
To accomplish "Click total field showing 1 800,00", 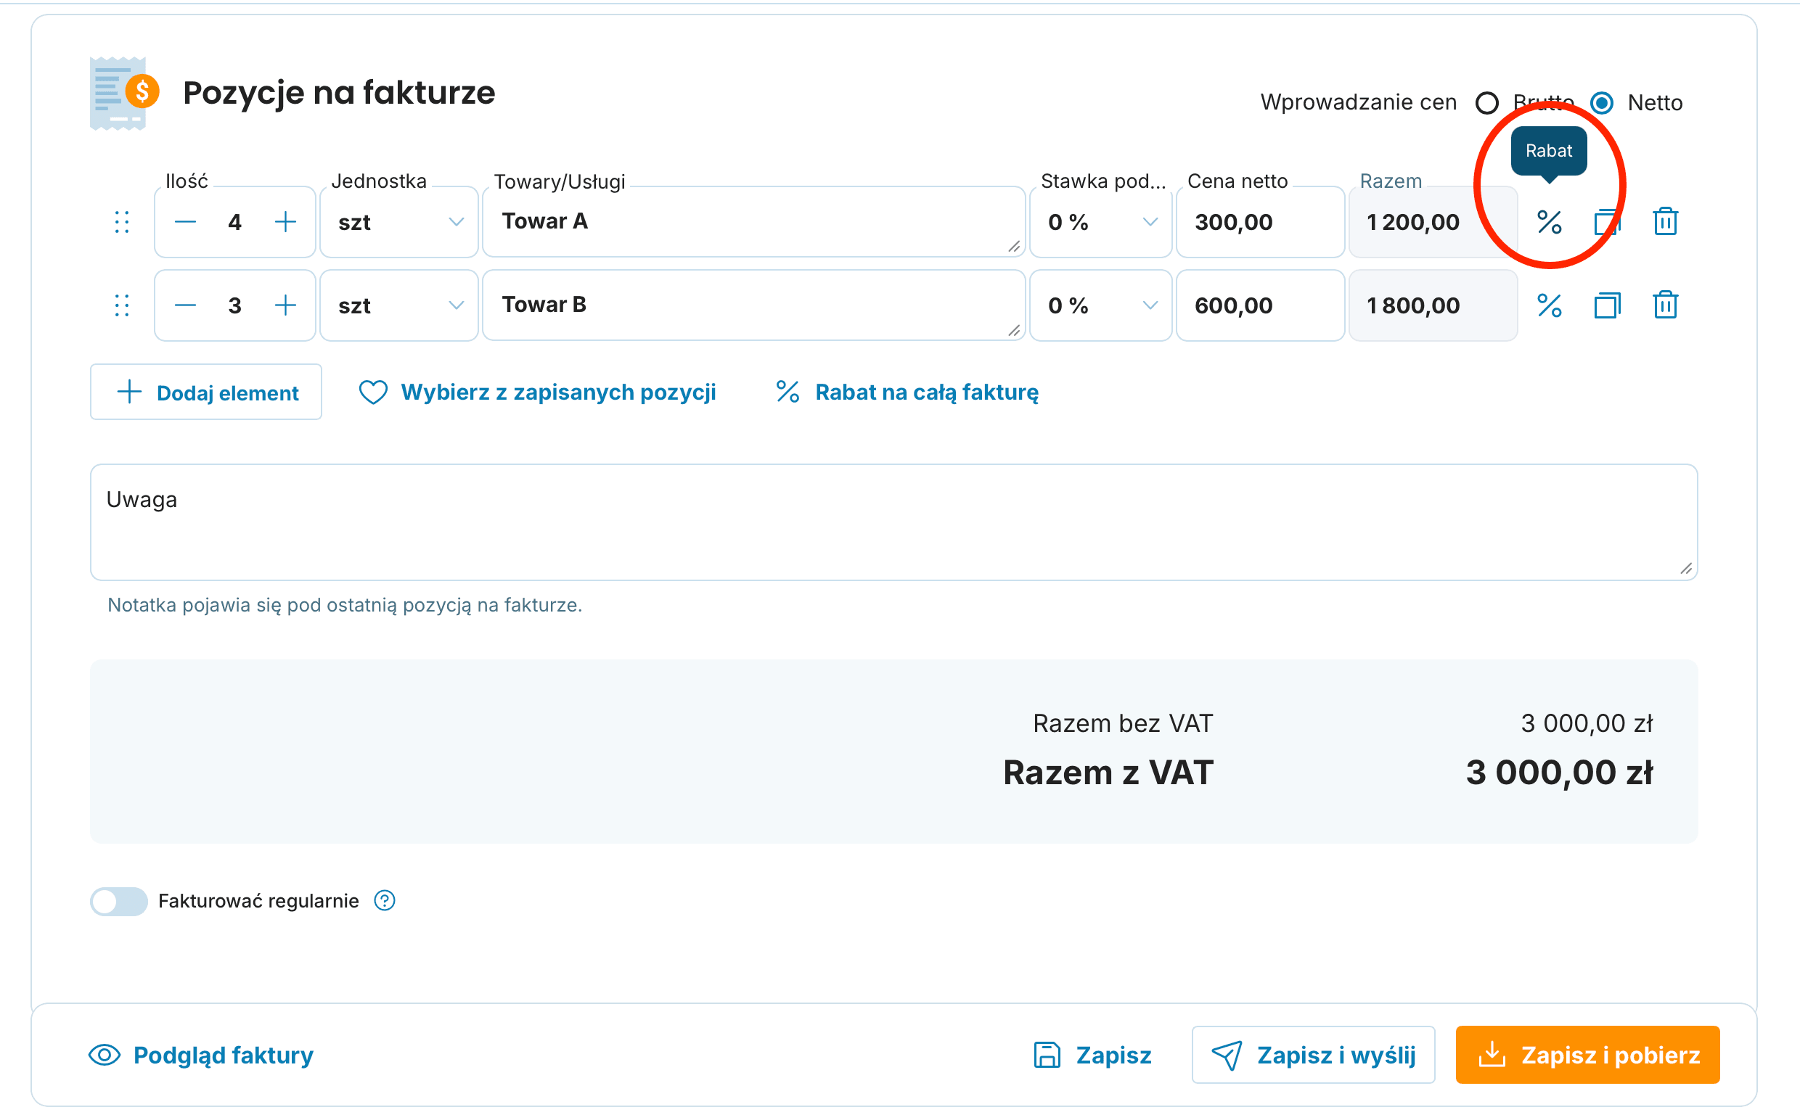I will [1433, 305].
